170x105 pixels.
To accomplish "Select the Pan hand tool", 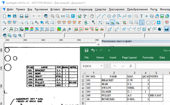I will click(92, 16).
